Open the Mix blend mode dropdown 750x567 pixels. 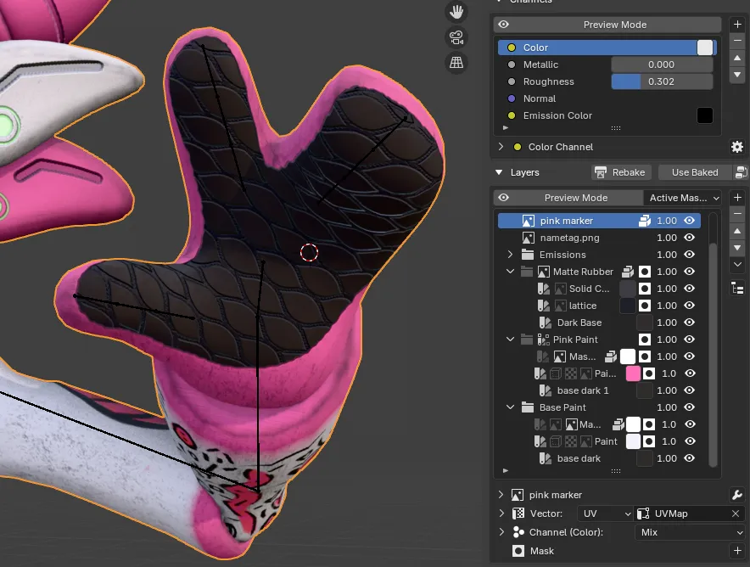[x=691, y=531]
